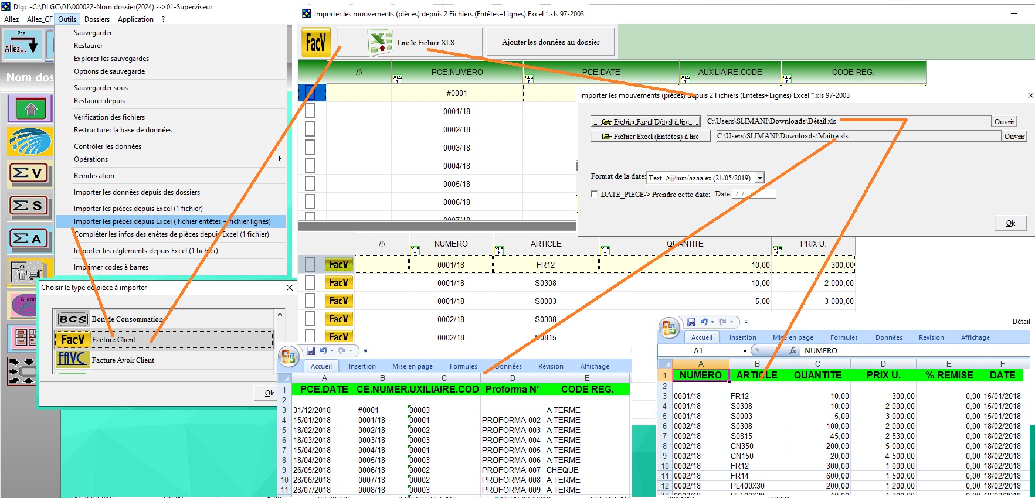Open the Sigma V sidebar icon
Screen dimensions: 1035x498
click(x=30, y=173)
